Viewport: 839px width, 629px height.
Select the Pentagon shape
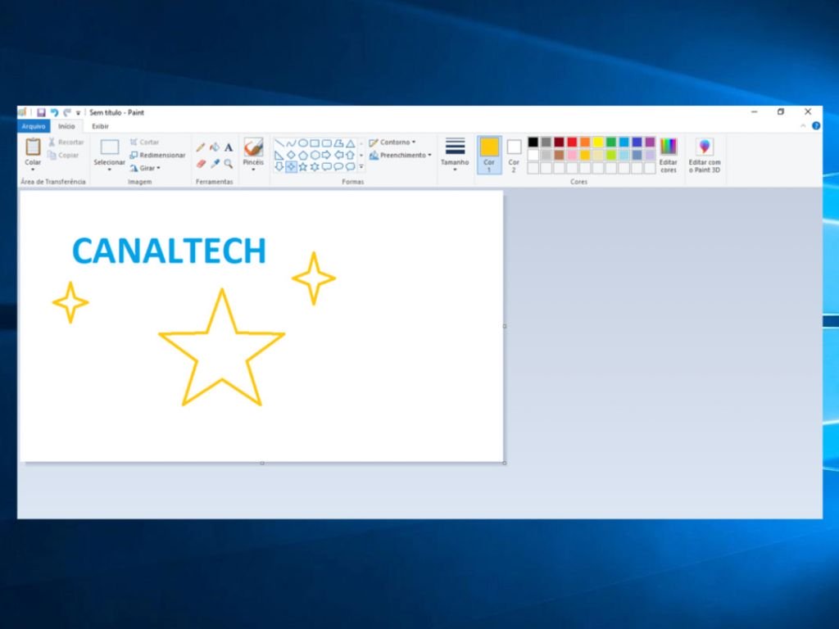[303, 155]
